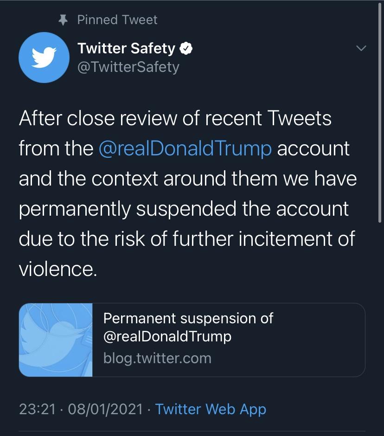384x436 pixels.
Task: Click the pin icon beside Pinned Tweet
Action: (64, 19)
